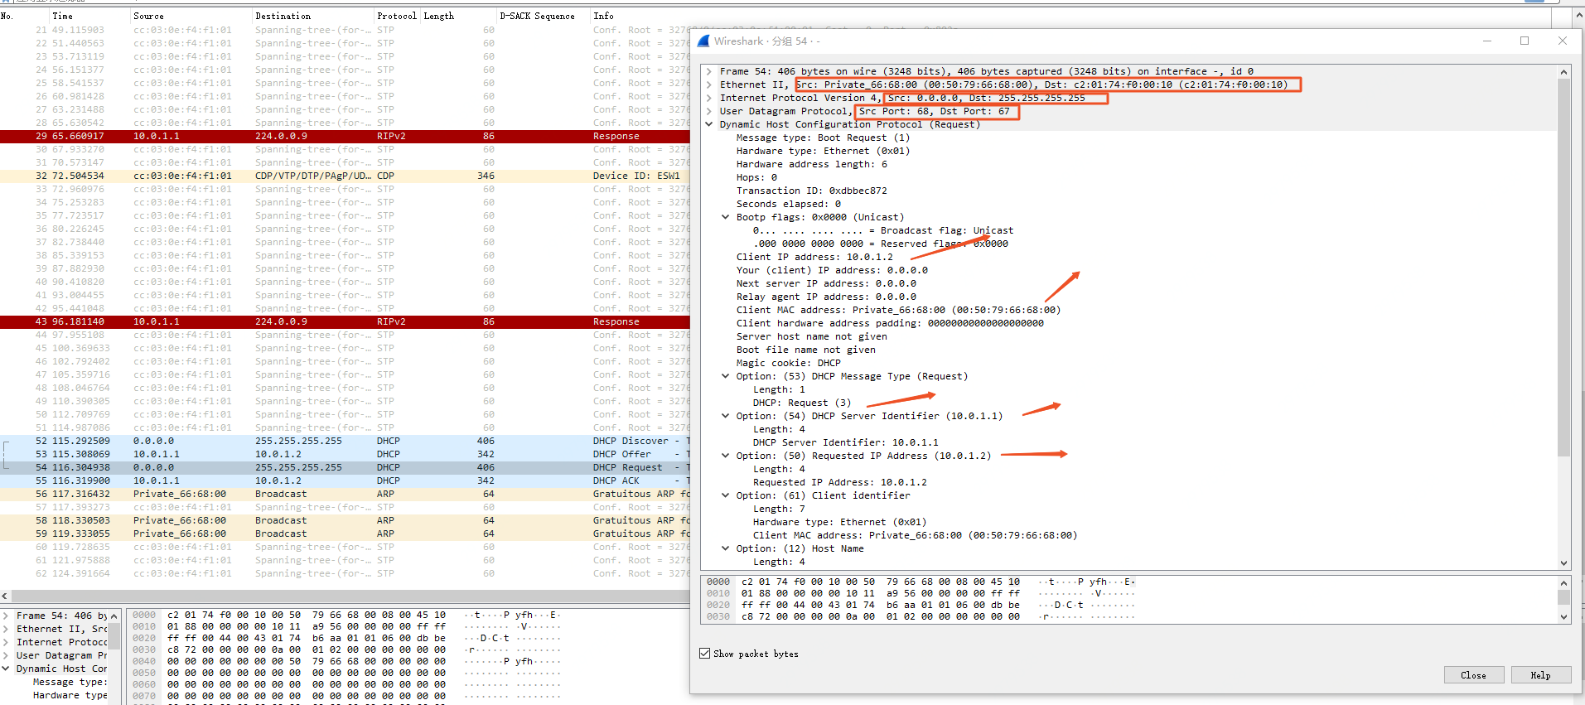Select the Magic cookie: DHCP line
This screenshot has height=705, width=1585.
[x=788, y=363]
